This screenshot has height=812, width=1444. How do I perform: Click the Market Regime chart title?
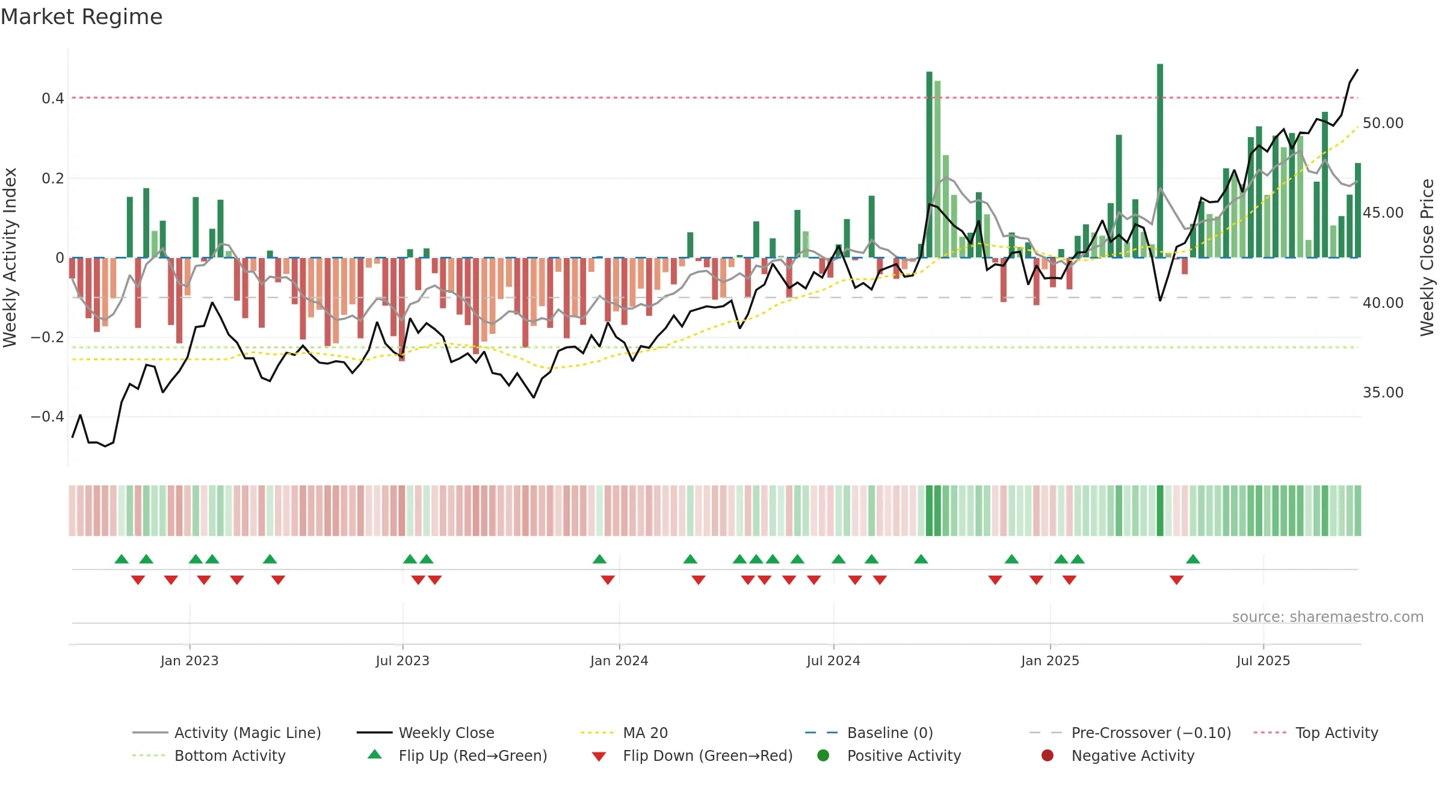[81, 17]
